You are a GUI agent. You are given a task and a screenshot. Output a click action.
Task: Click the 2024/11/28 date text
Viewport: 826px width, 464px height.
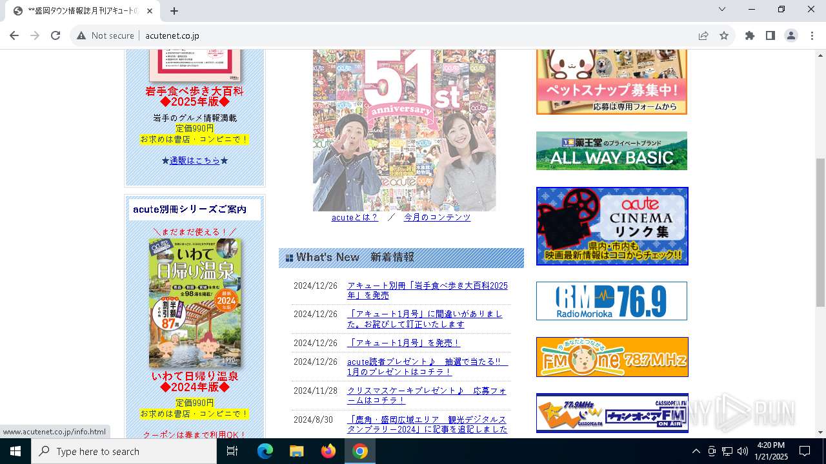pyautogui.click(x=316, y=391)
